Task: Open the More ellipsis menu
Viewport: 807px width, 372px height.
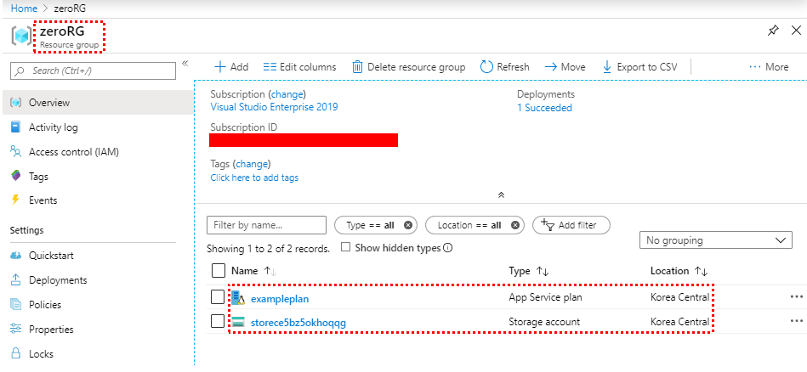Action: point(769,67)
